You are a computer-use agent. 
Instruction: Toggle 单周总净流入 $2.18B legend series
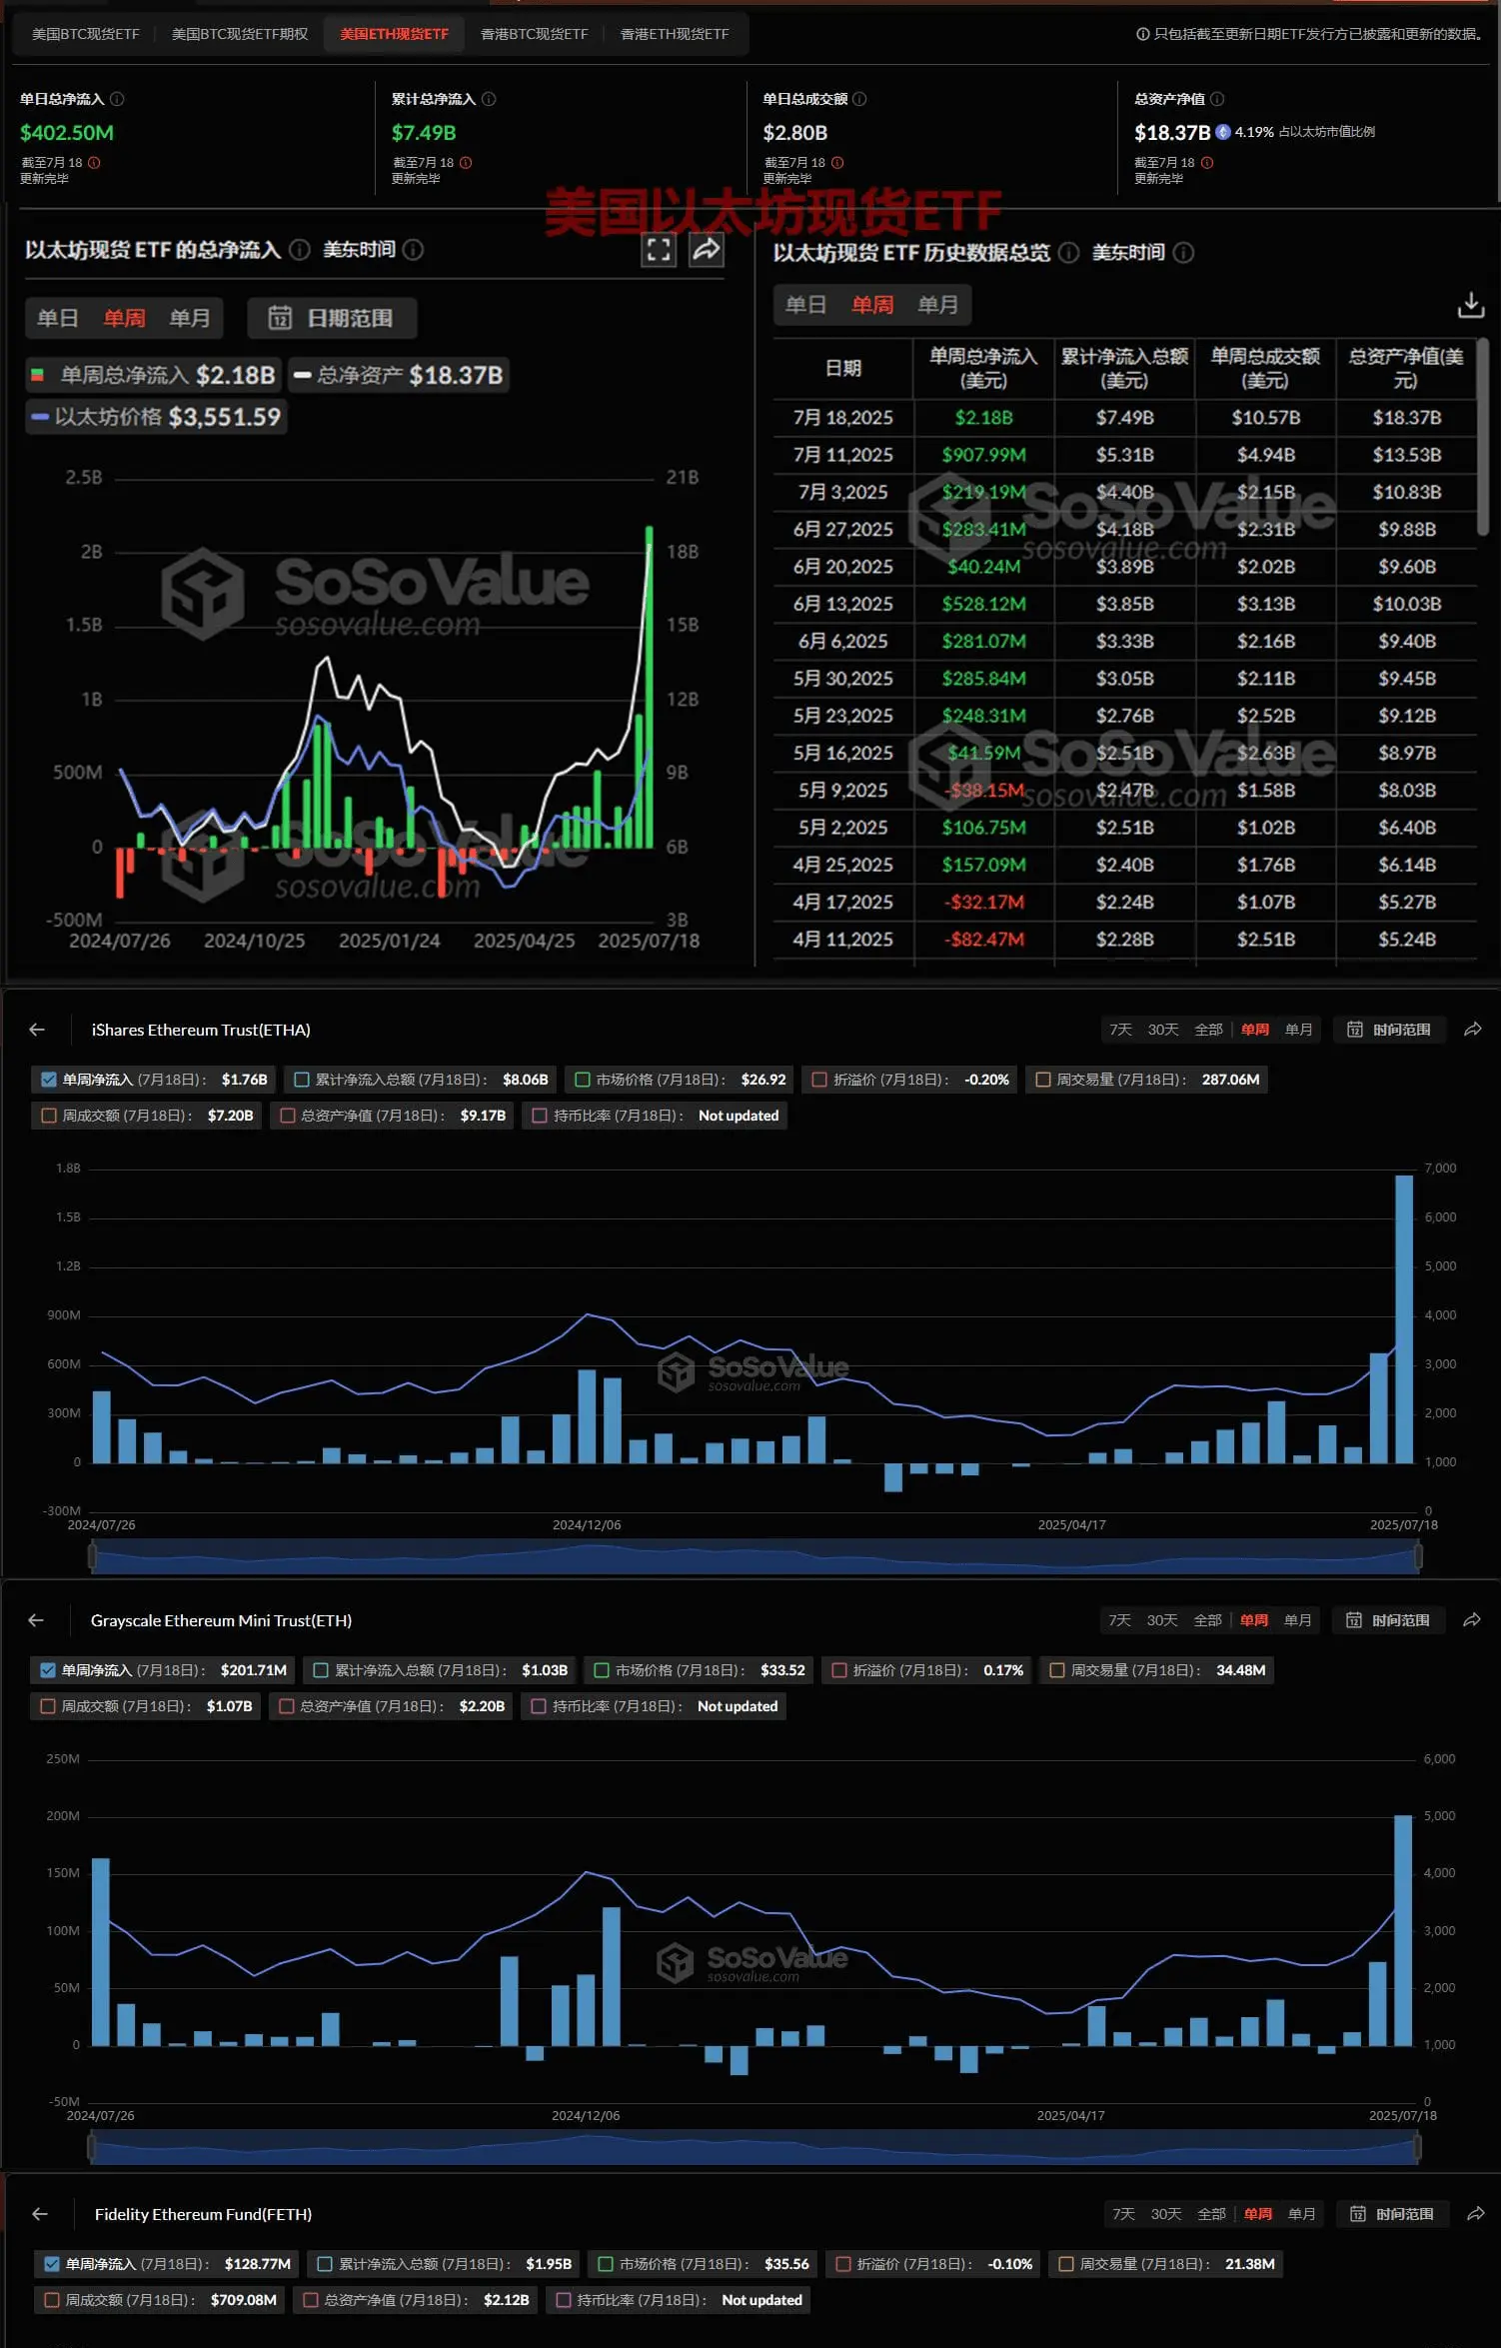(153, 375)
